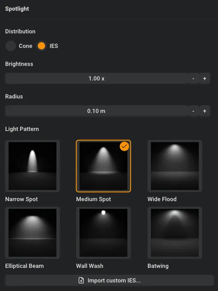Viewport: 218px width, 291px height.
Task: Increase Radius with the plus button
Action: point(205,111)
